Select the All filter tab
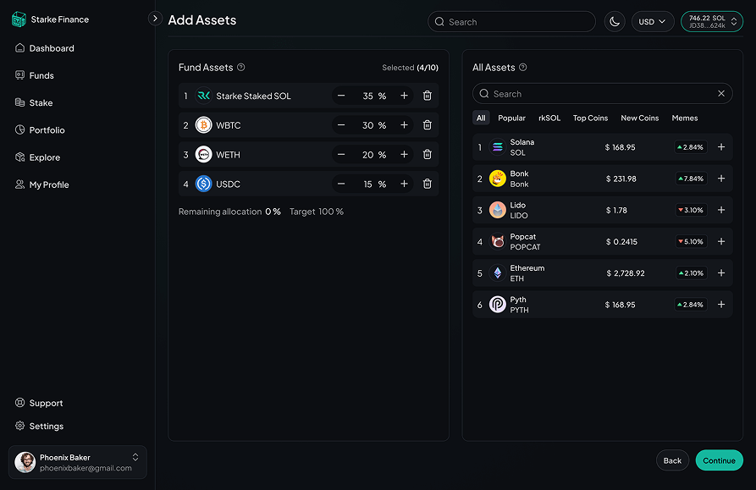This screenshot has height=490, width=756. tap(481, 118)
